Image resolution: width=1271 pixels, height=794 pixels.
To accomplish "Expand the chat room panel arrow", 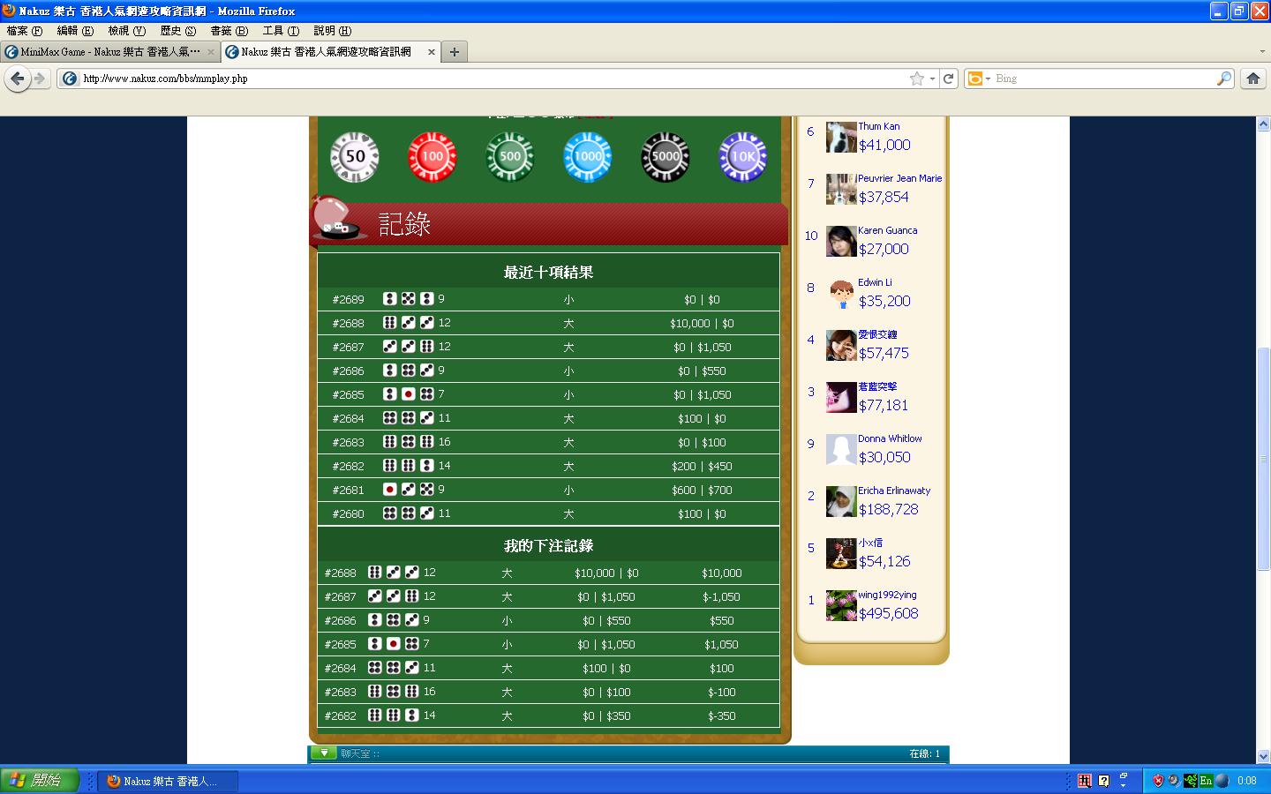I will (323, 753).
